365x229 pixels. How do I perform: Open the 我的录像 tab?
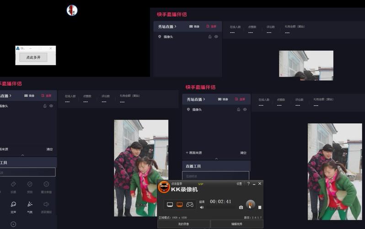pyautogui.click(x=184, y=224)
